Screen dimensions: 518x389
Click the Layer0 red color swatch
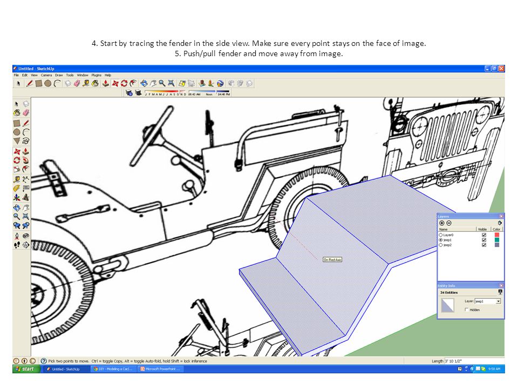[497, 235]
